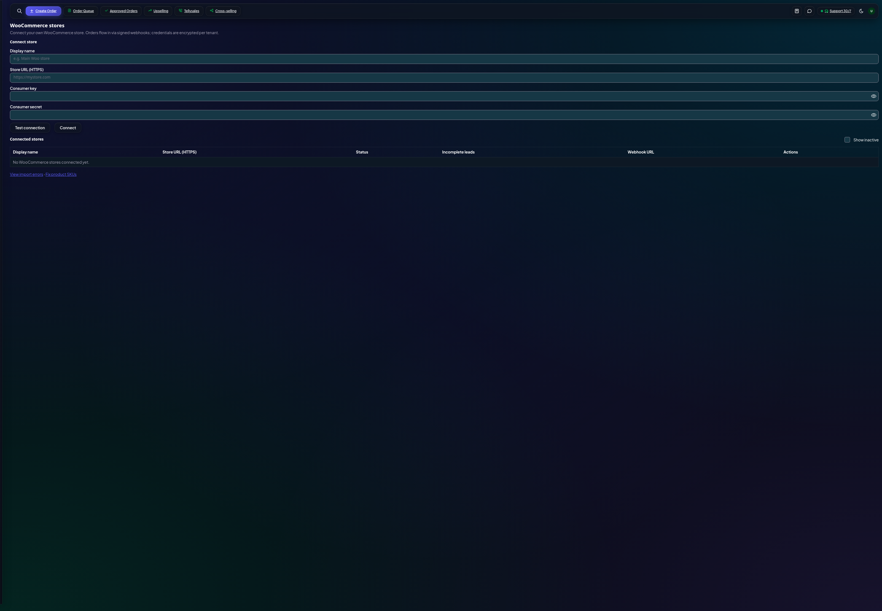Viewport: 882px width, 611px height.
Task: Focus the Display name input field
Action: click(444, 59)
